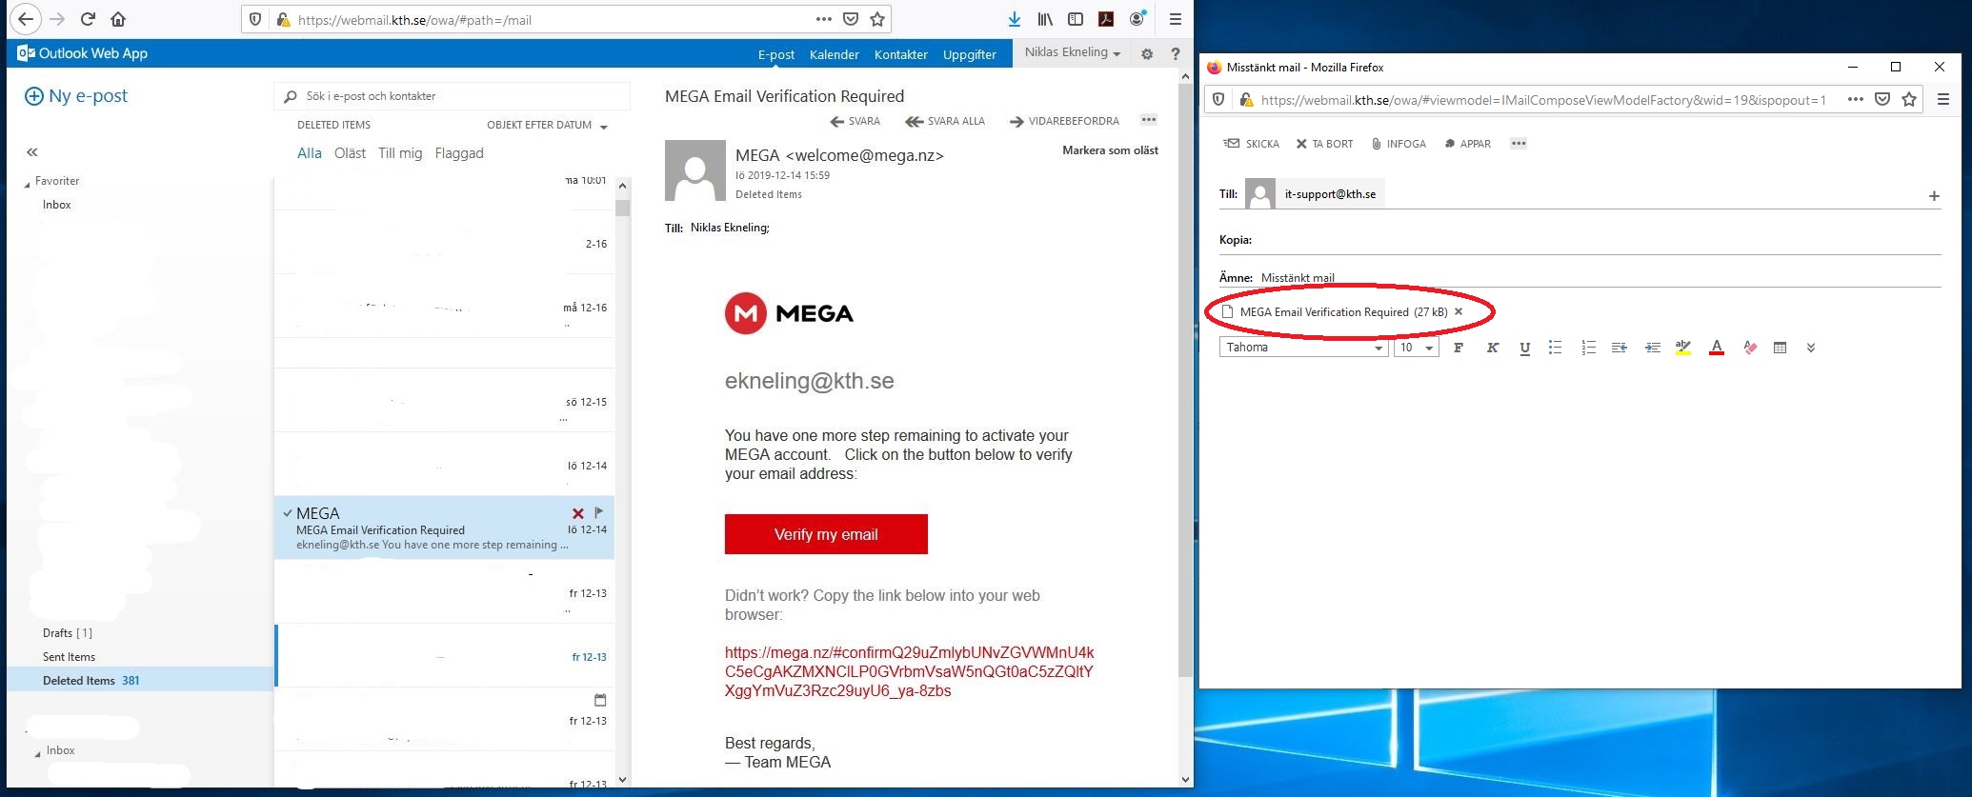Click the search mail and contacts field
This screenshot has width=1972, height=797.
point(453,96)
